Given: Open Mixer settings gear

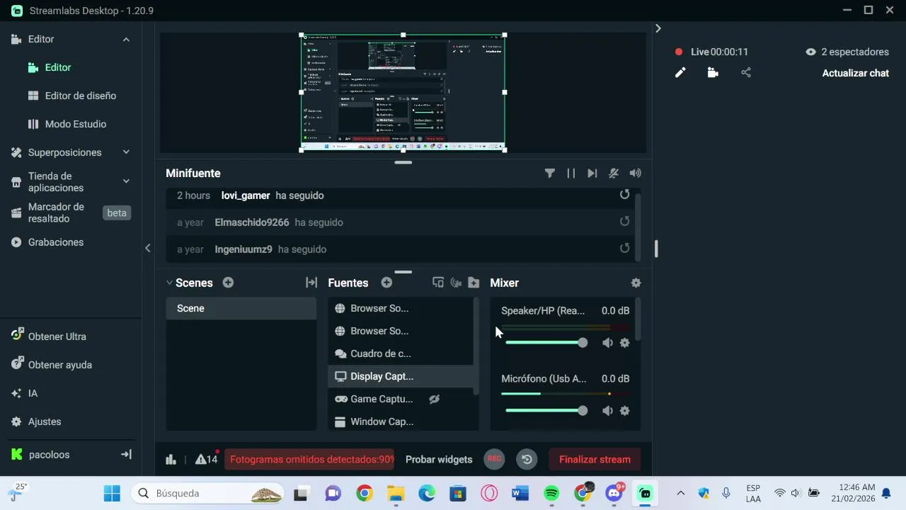Looking at the screenshot, I should tap(636, 283).
